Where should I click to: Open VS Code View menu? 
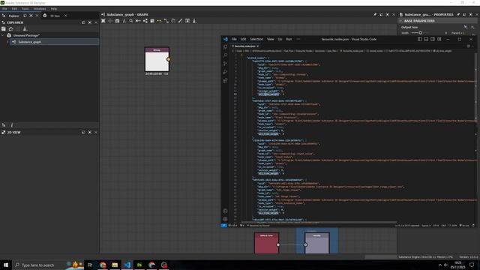[x=270, y=39]
